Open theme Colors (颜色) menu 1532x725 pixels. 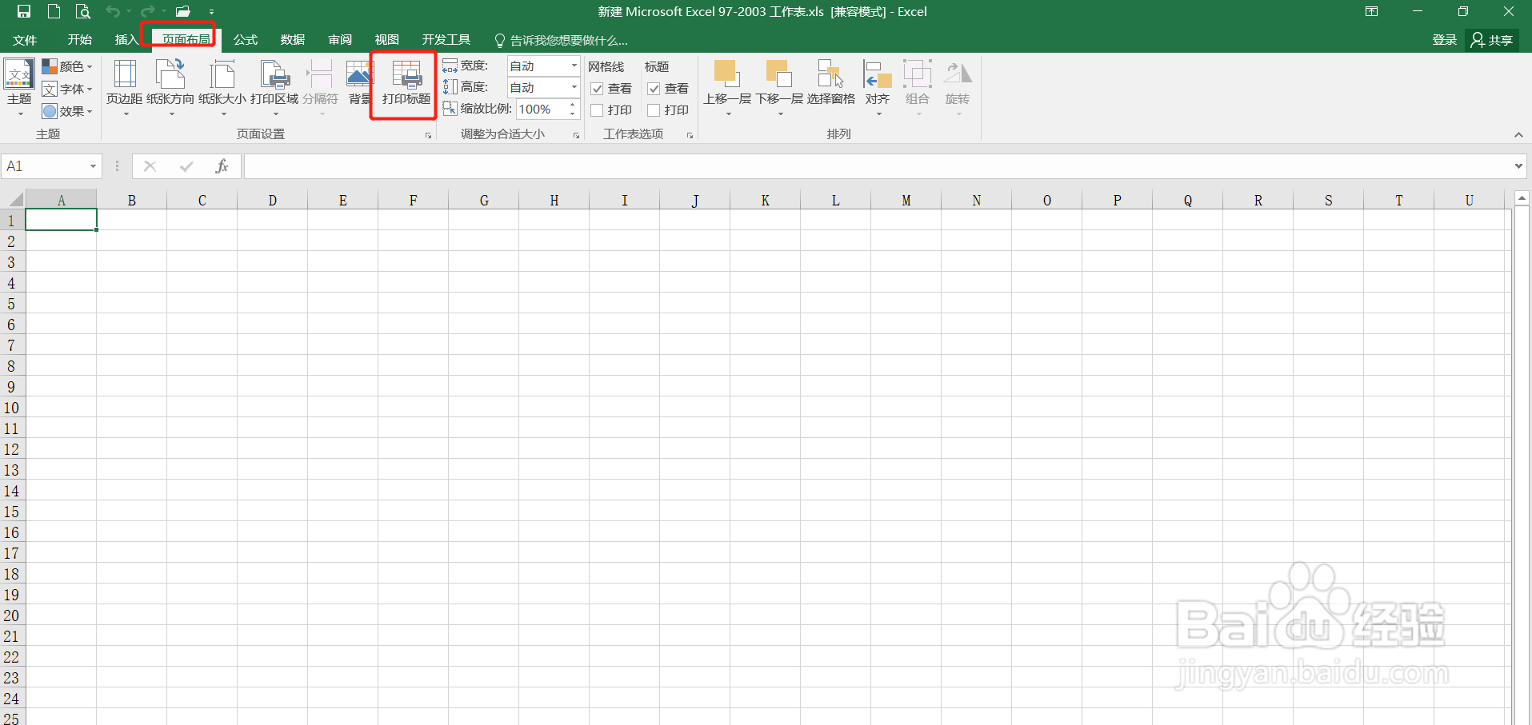pyautogui.click(x=67, y=66)
